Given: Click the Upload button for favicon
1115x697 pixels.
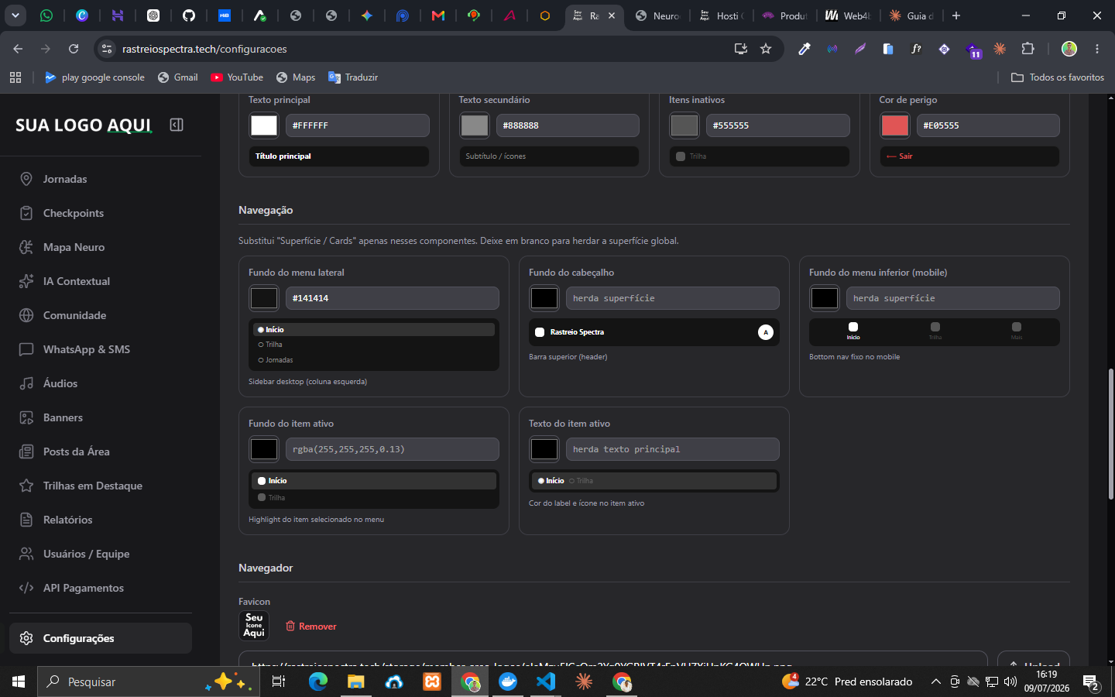Looking at the screenshot, I should point(1034,660).
